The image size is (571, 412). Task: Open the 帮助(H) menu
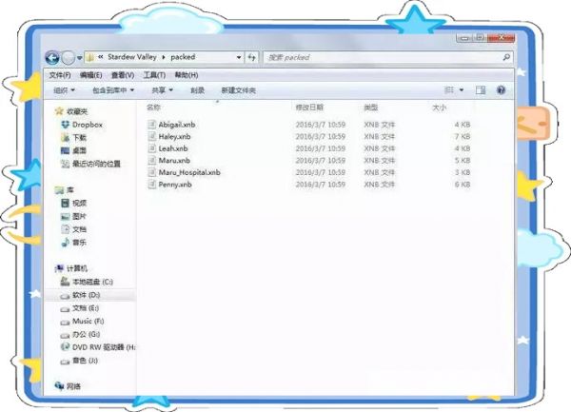pyautogui.click(x=187, y=75)
